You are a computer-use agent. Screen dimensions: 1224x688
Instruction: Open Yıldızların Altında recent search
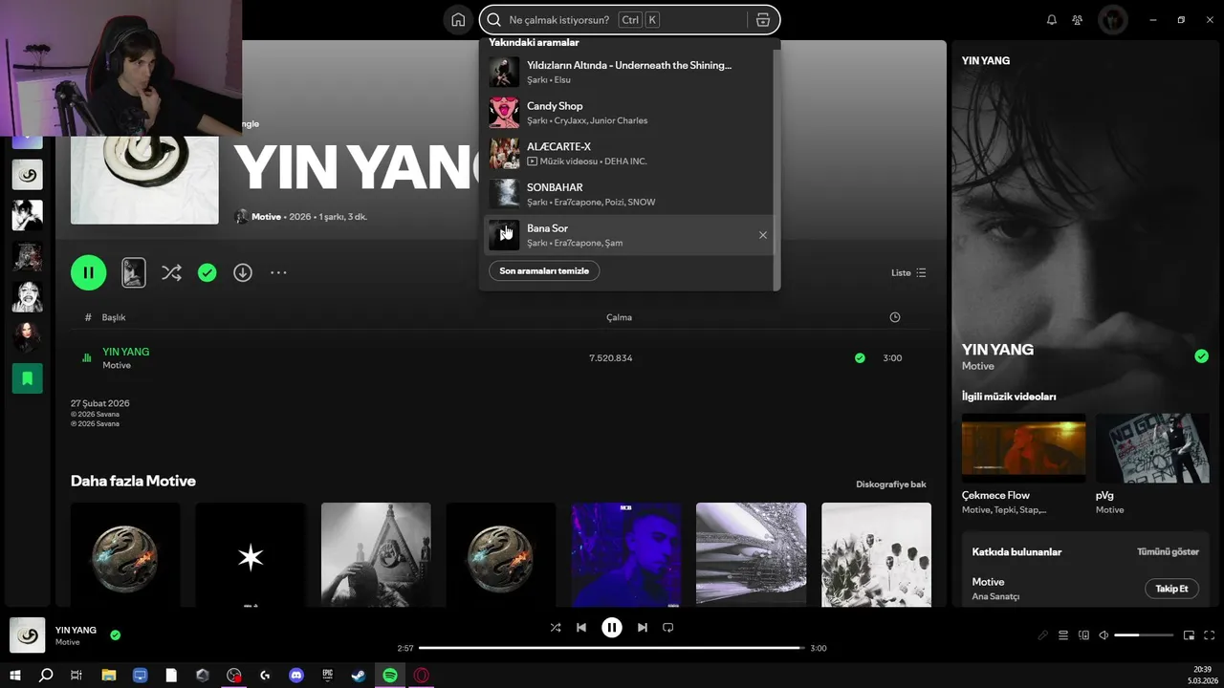tap(627, 72)
